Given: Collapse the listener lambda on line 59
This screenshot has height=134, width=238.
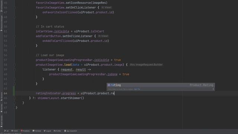Looking at the screenshot, I should tap(15, 70).
